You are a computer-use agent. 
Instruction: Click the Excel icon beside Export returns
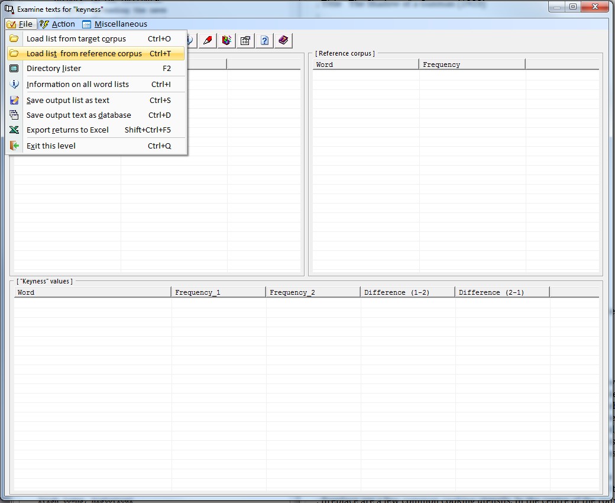(x=14, y=130)
